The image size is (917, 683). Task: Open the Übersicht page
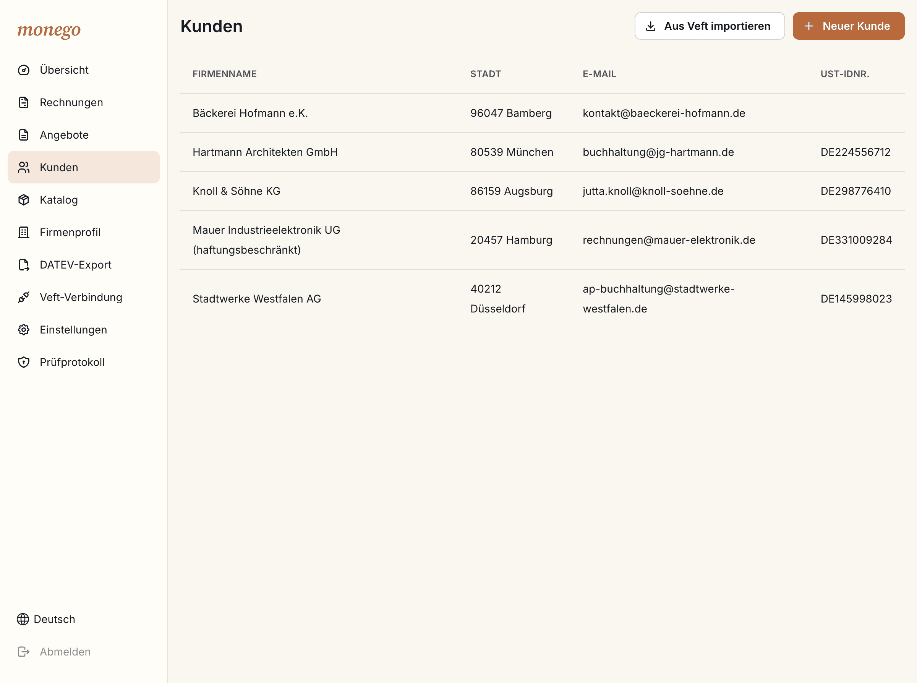[x=84, y=70]
